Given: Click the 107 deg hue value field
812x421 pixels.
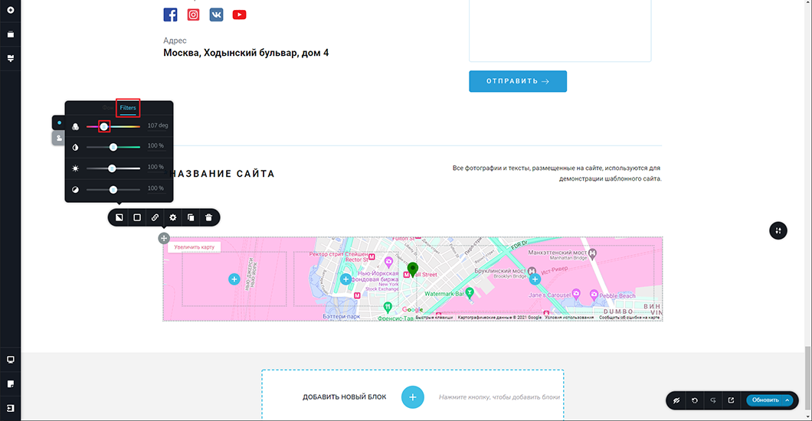Looking at the screenshot, I should (157, 126).
